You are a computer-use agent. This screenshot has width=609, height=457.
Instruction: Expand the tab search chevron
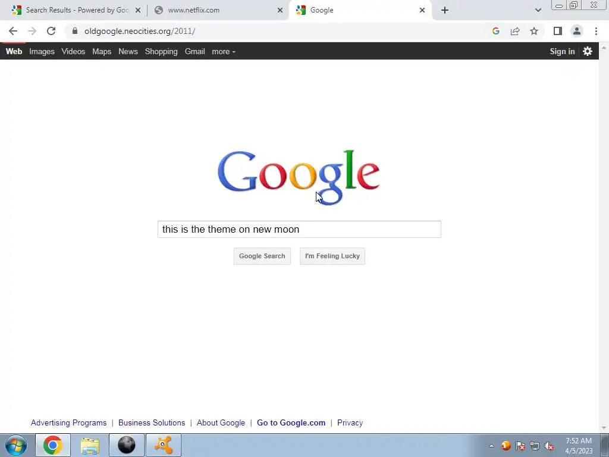tap(538, 10)
